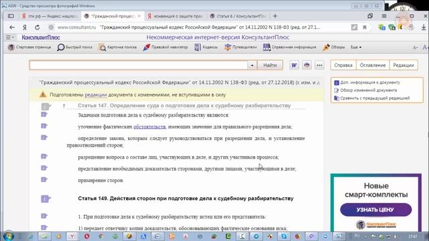Open Обзоры section

334,48
